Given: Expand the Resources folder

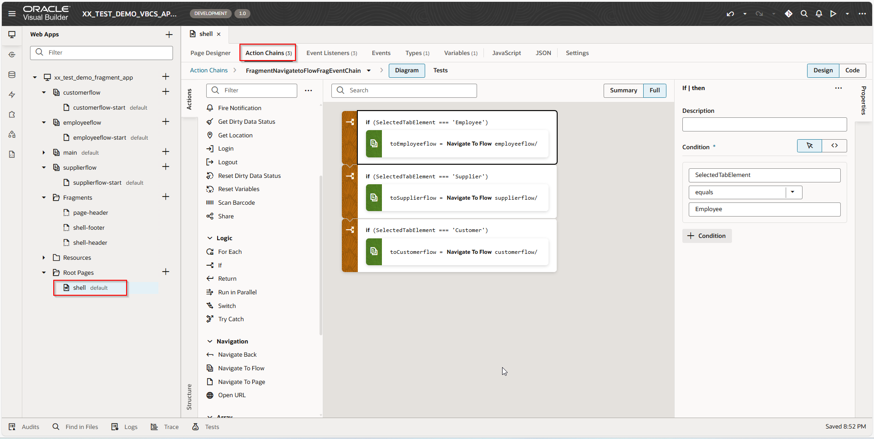Looking at the screenshot, I should tap(44, 257).
